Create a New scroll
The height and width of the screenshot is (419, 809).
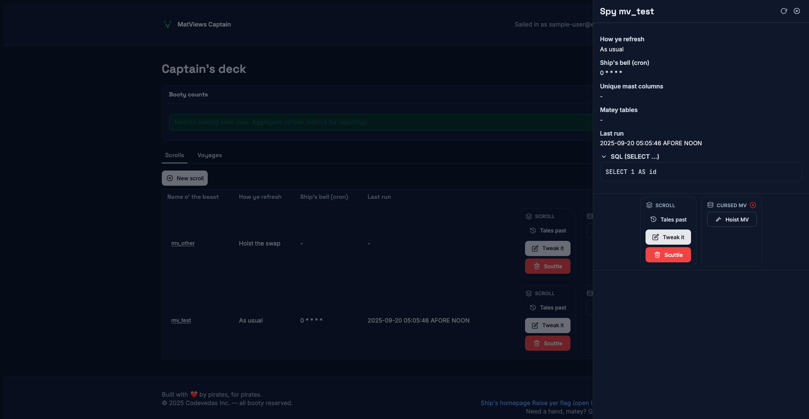pyautogui.click(x=185, y=178)
